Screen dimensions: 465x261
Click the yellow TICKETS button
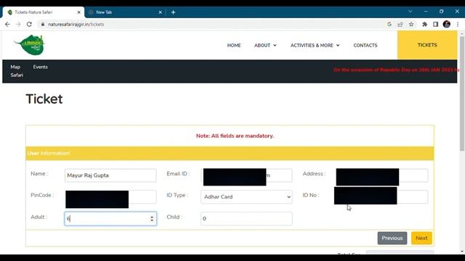[427, 45]
